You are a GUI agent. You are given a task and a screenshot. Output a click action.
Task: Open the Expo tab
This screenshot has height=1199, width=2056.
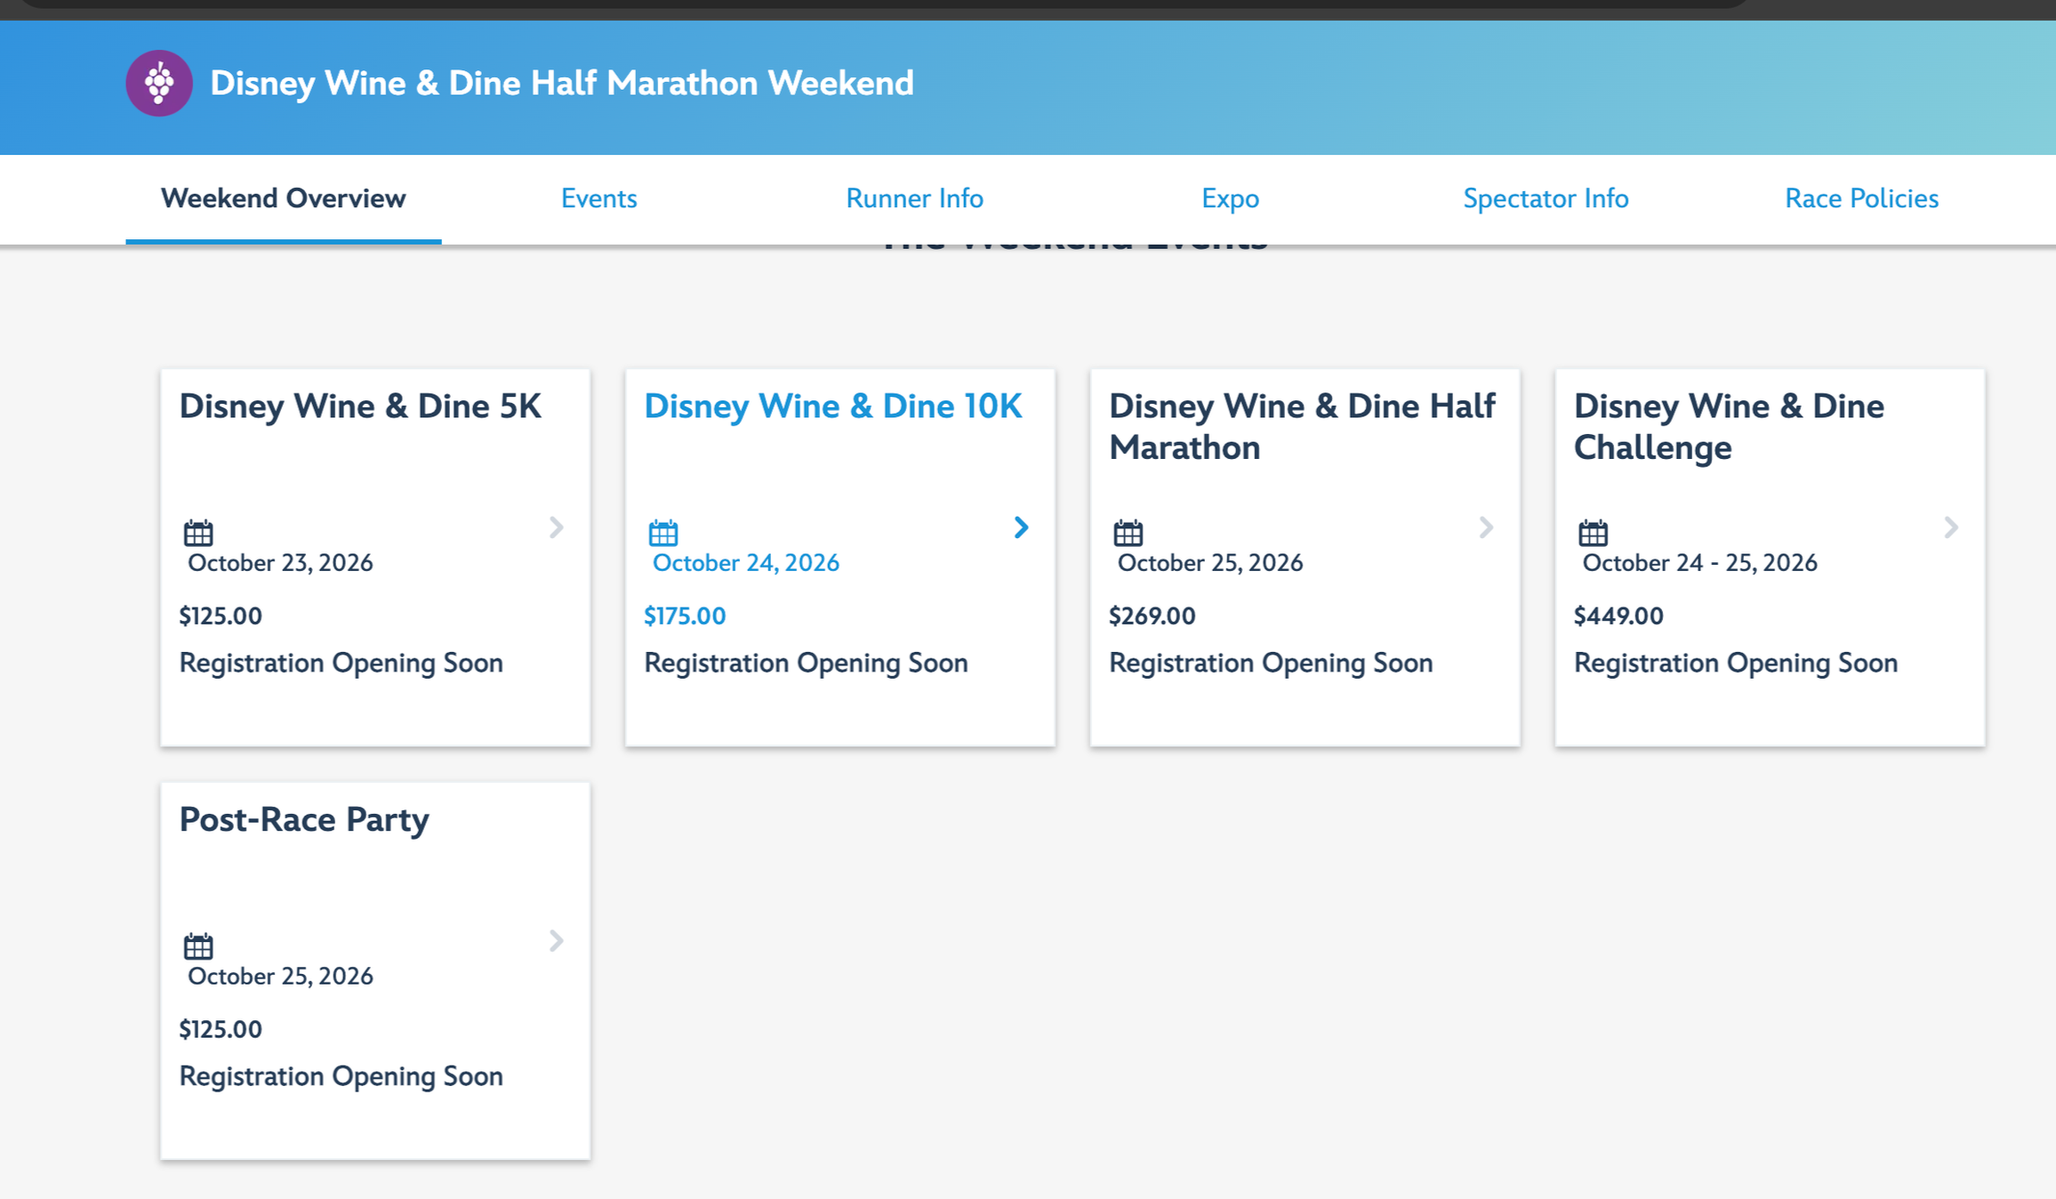pyautogui.click(x=1230, y=198)
